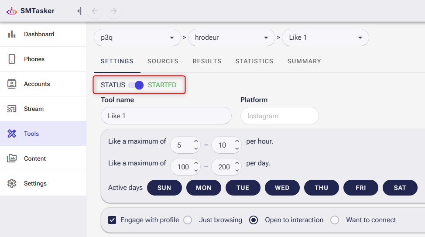This screenshot has height=237, width=425.
Task: Expand the hrodeur account dropdown
Action: point(231,38)
